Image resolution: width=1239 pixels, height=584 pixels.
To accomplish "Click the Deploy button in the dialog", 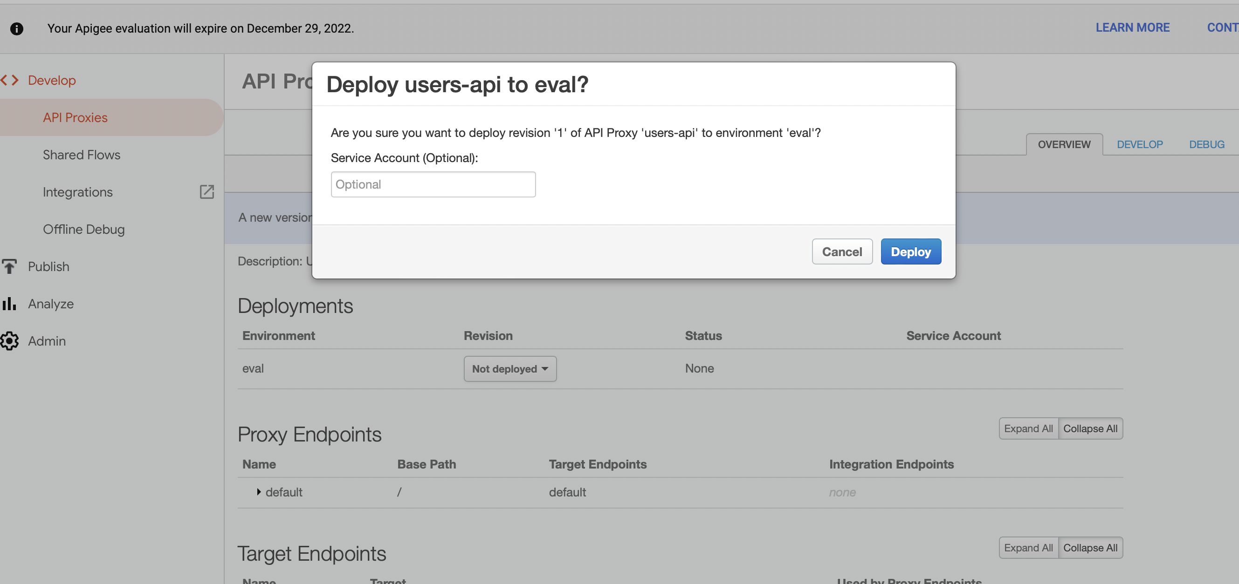I will pyautogui.click(x=910, y=251).
